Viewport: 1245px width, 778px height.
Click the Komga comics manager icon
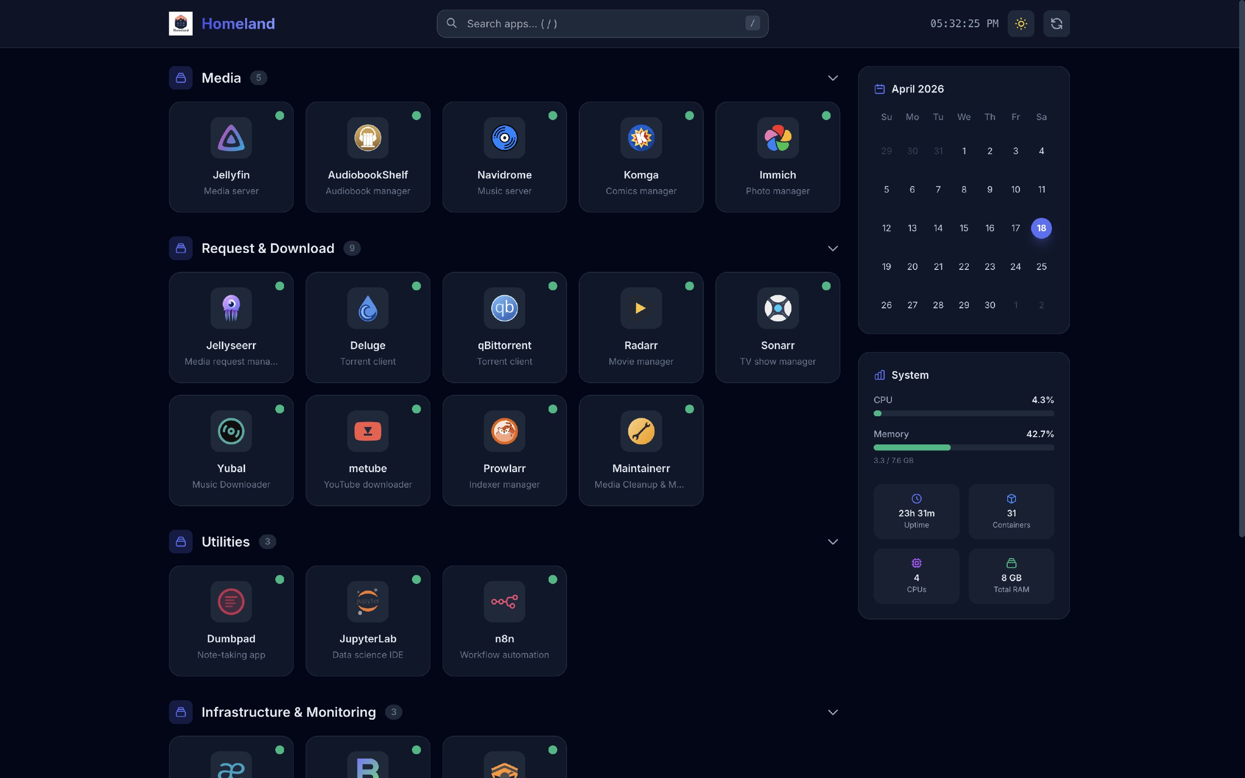641,138
